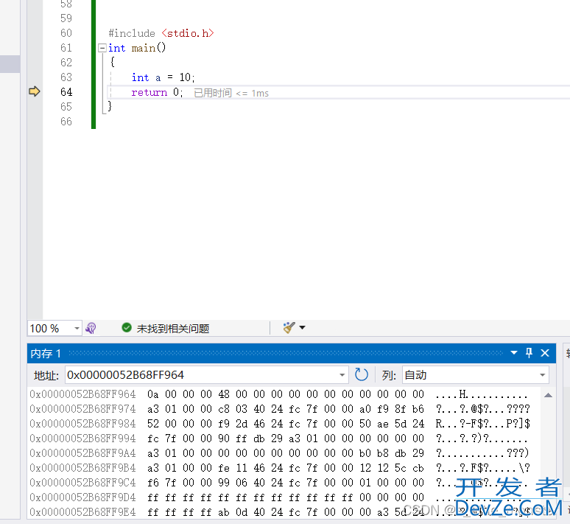Collapse the main() function code block
This screenshot has height=524, width=570.
(102, 48)
